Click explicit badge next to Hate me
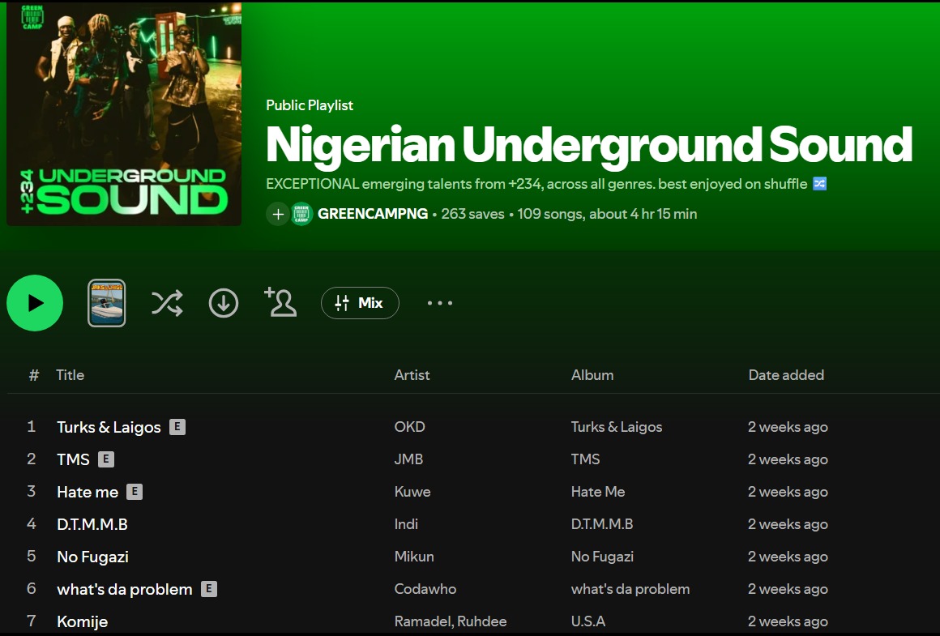This screenshot has width=940, height=636. [x=135, y=491]
